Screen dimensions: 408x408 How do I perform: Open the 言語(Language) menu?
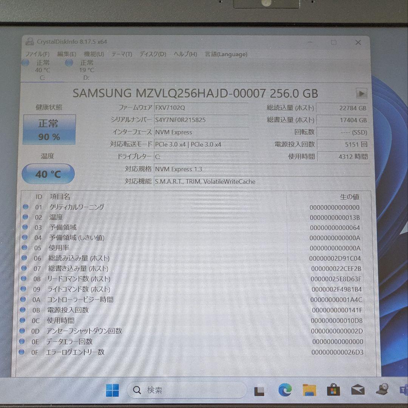tap(226, 54)
